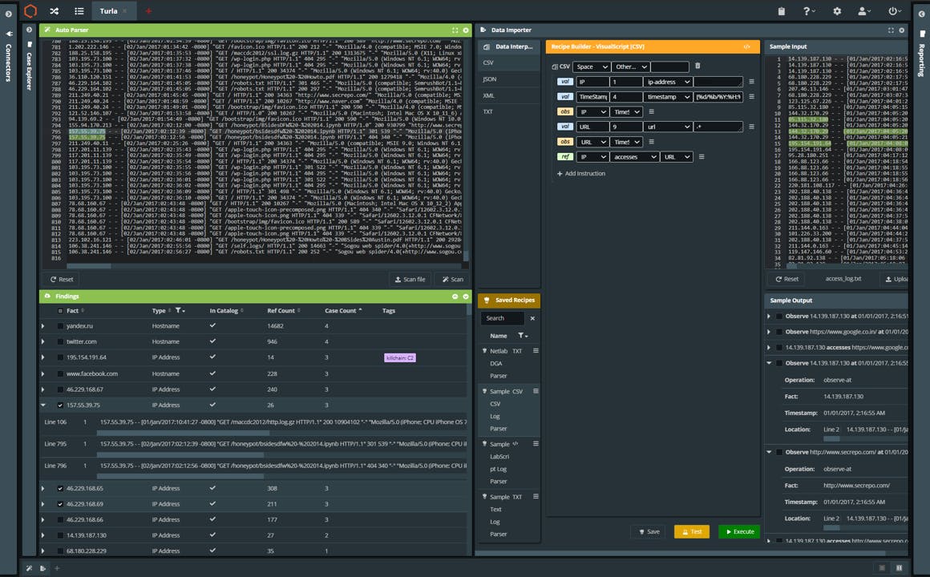Click the Saved Recipes search field
This screenshot has height=577, width=930.
pos(503,318)
